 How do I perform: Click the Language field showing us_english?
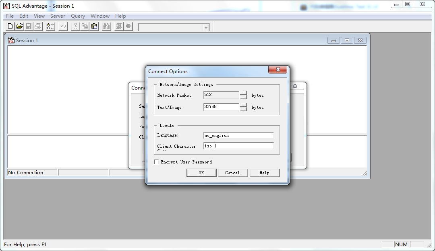tap(238, 135)
